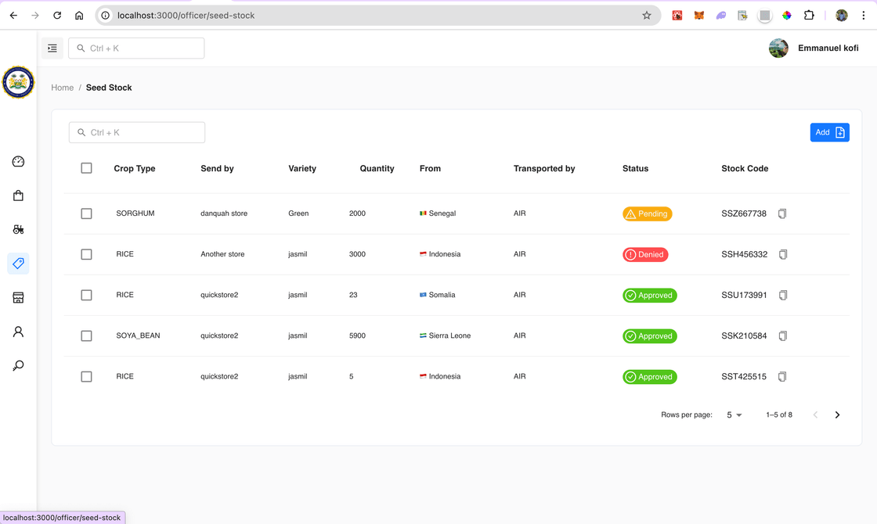Viewport: 877px width, 524px height.
Task: Go to Home in the breadcrumb
Action: tap(62, 88)
